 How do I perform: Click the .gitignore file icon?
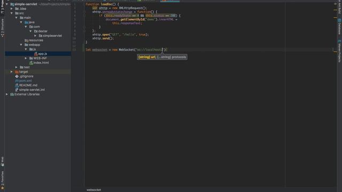point(17,76)
